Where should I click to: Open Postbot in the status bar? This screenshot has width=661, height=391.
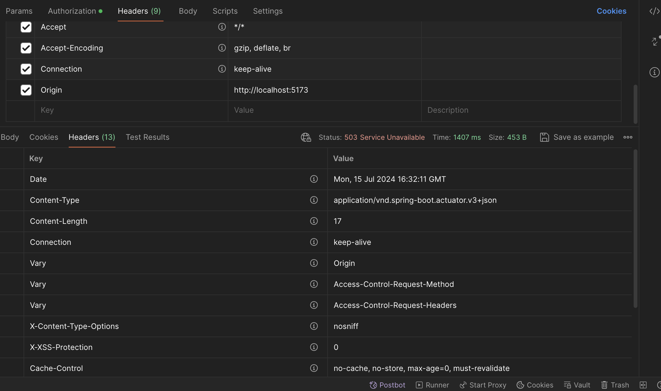tap(387, 385)
